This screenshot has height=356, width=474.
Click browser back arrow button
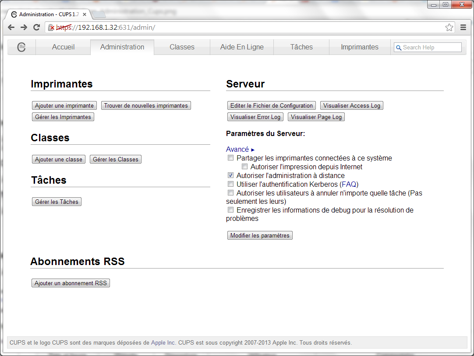(x=11, y=28)
